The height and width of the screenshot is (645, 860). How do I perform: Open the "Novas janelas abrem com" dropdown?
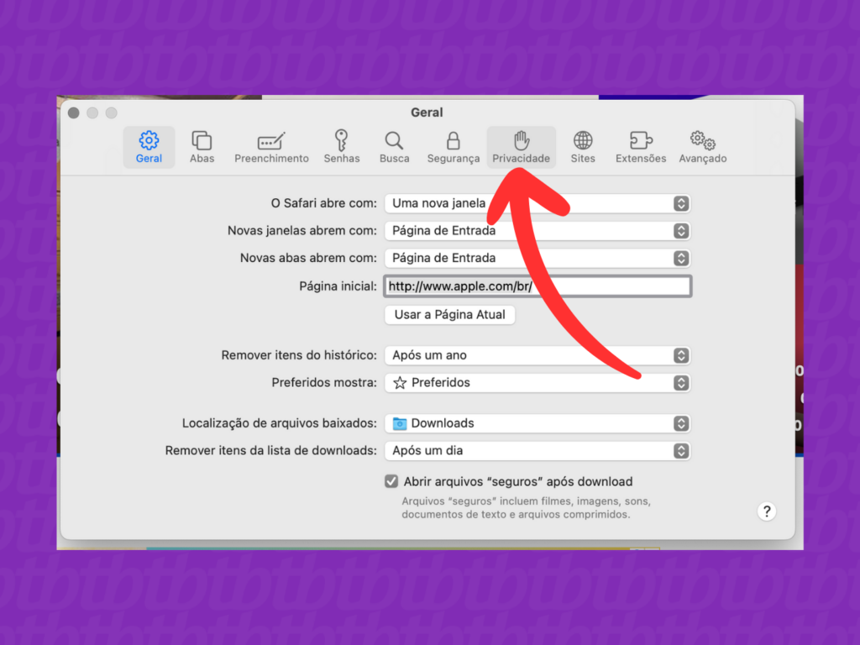pos(537,231)
